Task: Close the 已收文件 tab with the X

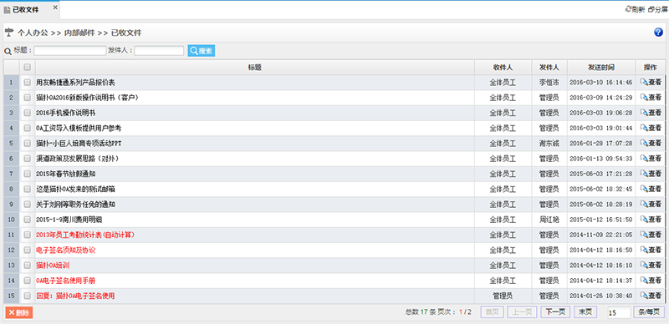Action: (55, 8)
